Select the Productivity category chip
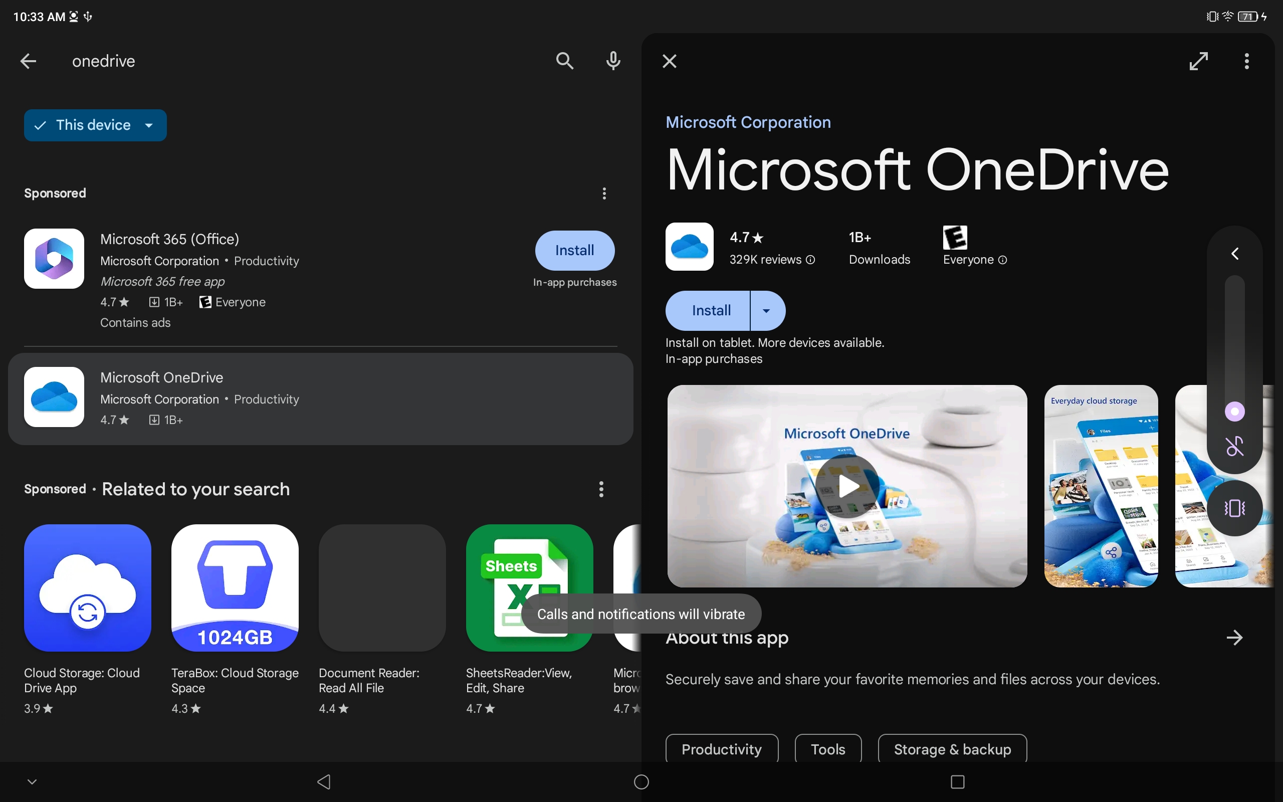The width and height of the screenshot is (1283, 802). (721, 749)
